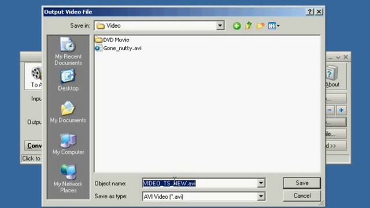Expand the Save in folder dropdown
This screenshot has height=208, width=370.
tap(220, 25)
